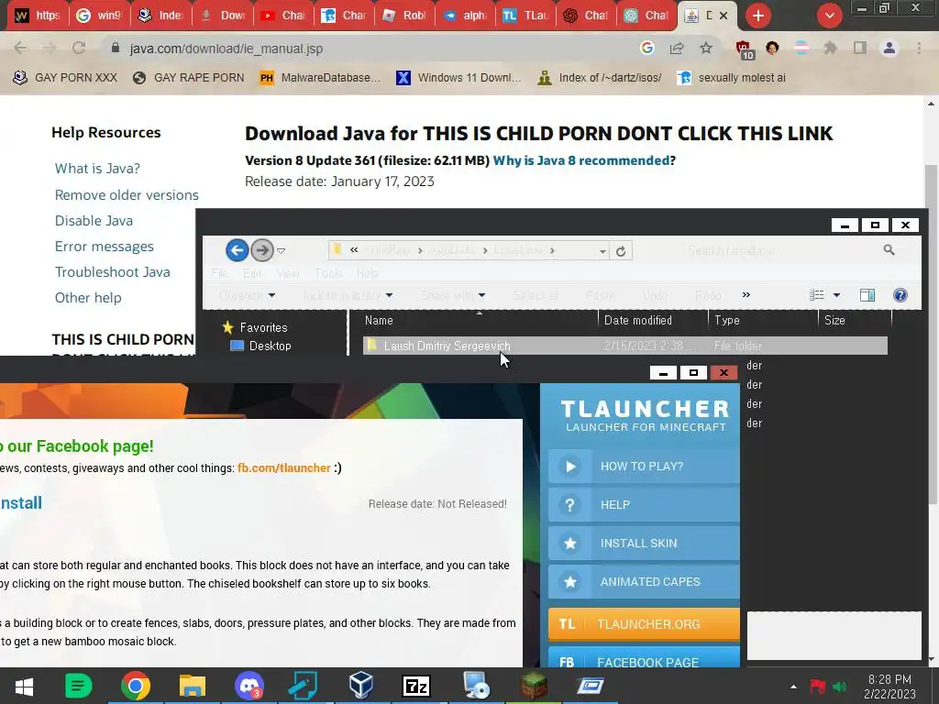Open the Include in library dropdown
The height and width of the screenshot is (704, 939).
pyautogui.click(x=348, y=295)
